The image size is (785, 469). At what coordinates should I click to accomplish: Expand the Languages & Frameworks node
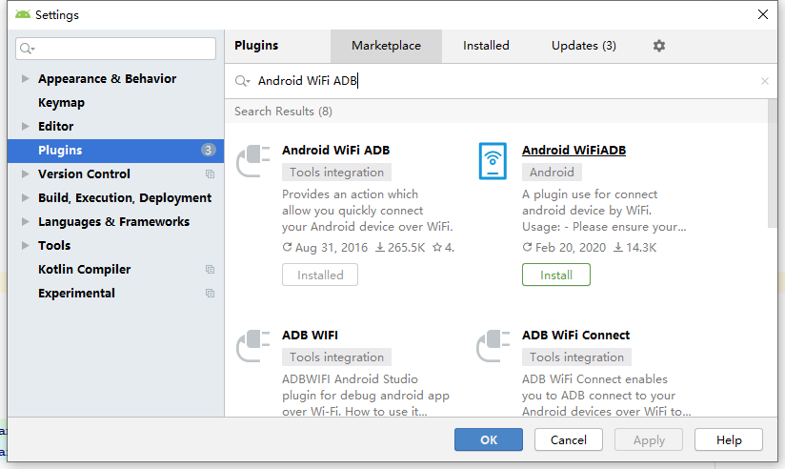click(25, 221)
